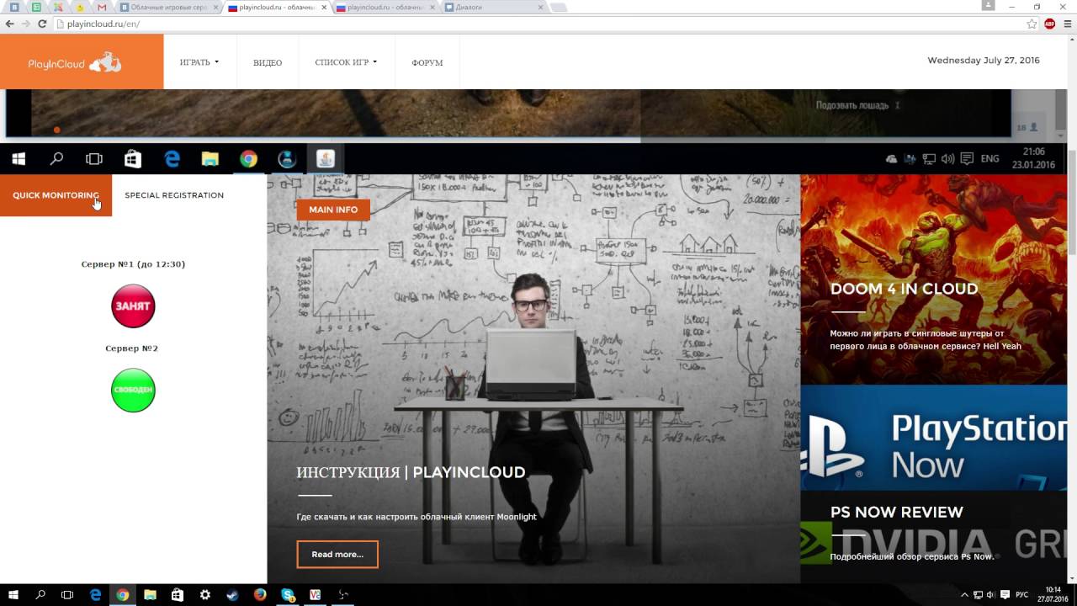Click the address bar showing playincloud.ru/en/

538,24
